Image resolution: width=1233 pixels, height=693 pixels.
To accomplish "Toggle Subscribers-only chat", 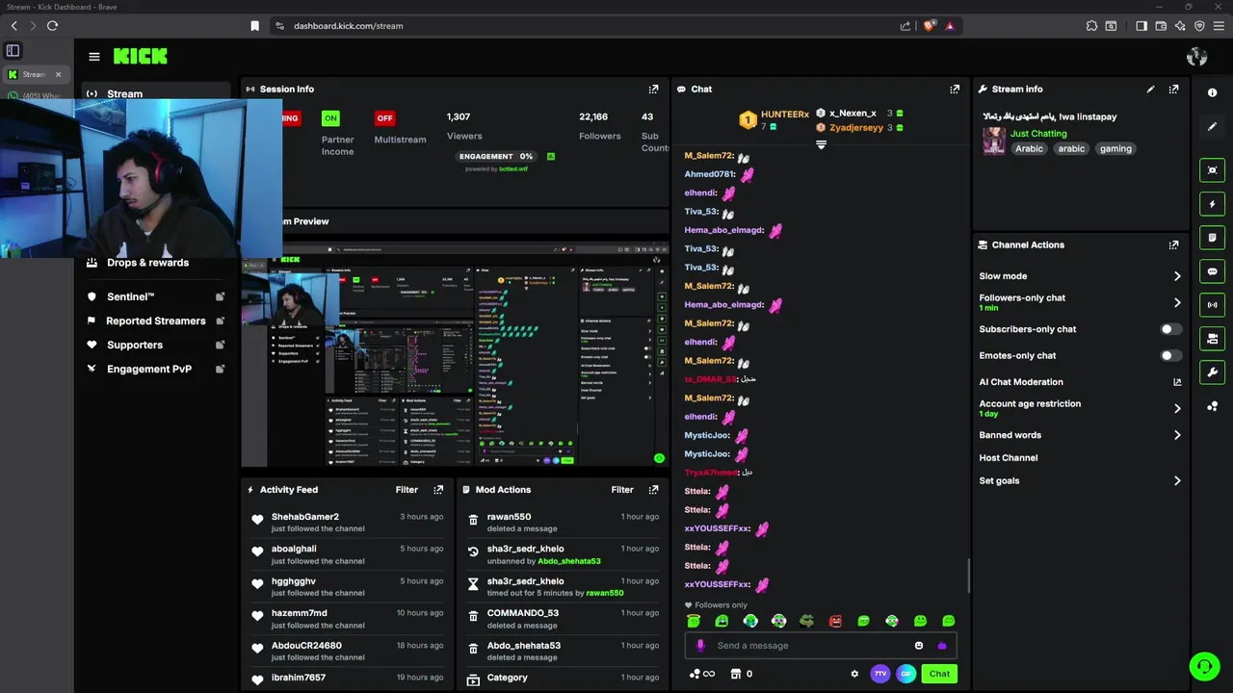I will 1169,329.
